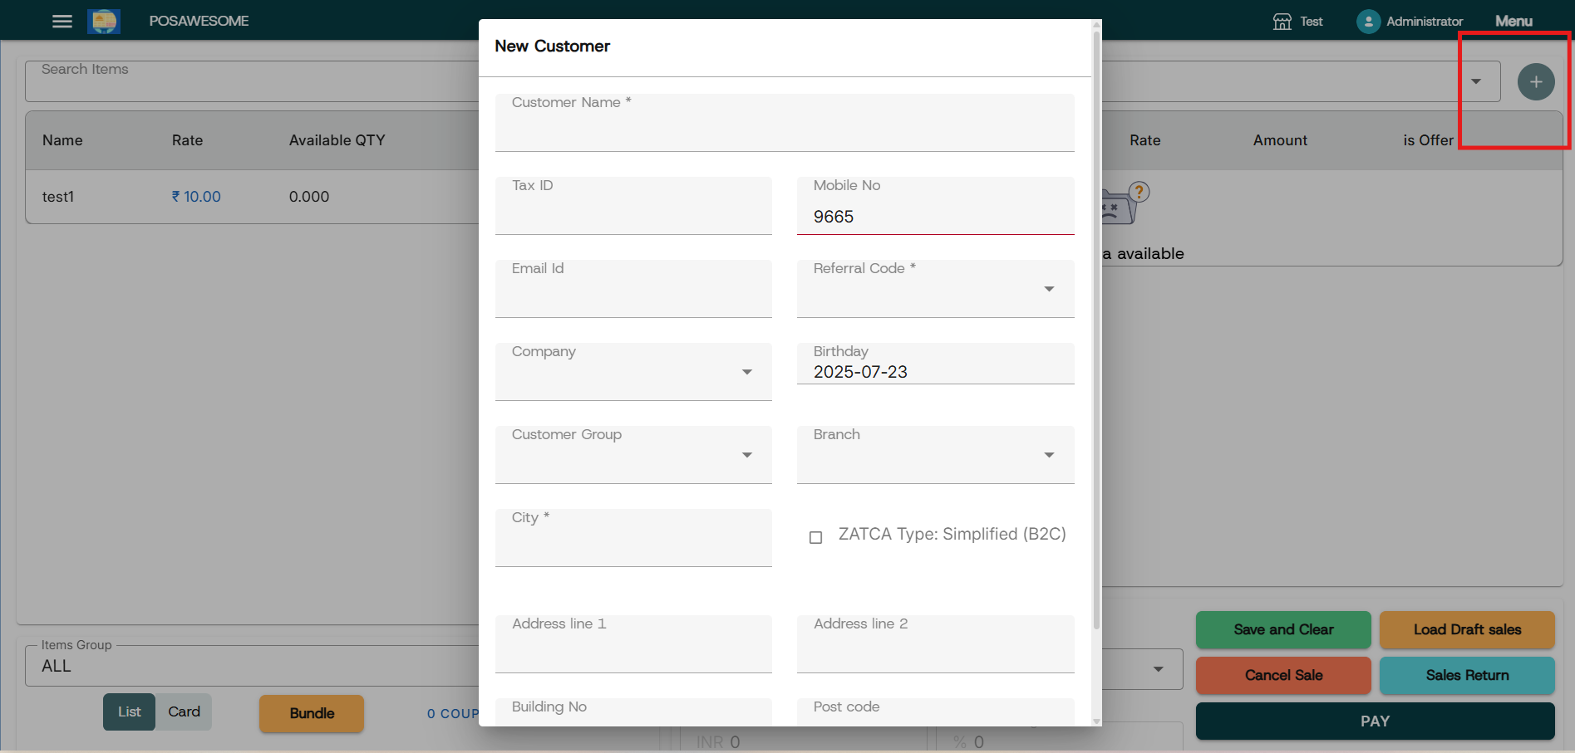Image resolution: width=1575 pixels, height=753 pixels.
Task: Click the 0.000 available quantity cell
Action: coord(309,197)
